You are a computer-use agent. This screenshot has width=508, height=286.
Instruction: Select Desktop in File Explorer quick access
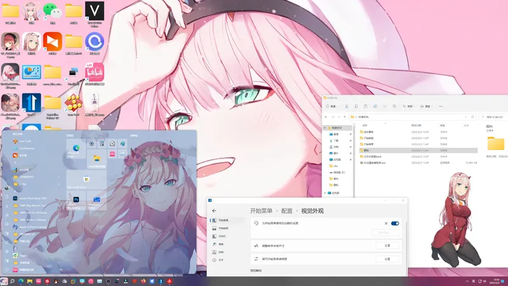336,134
